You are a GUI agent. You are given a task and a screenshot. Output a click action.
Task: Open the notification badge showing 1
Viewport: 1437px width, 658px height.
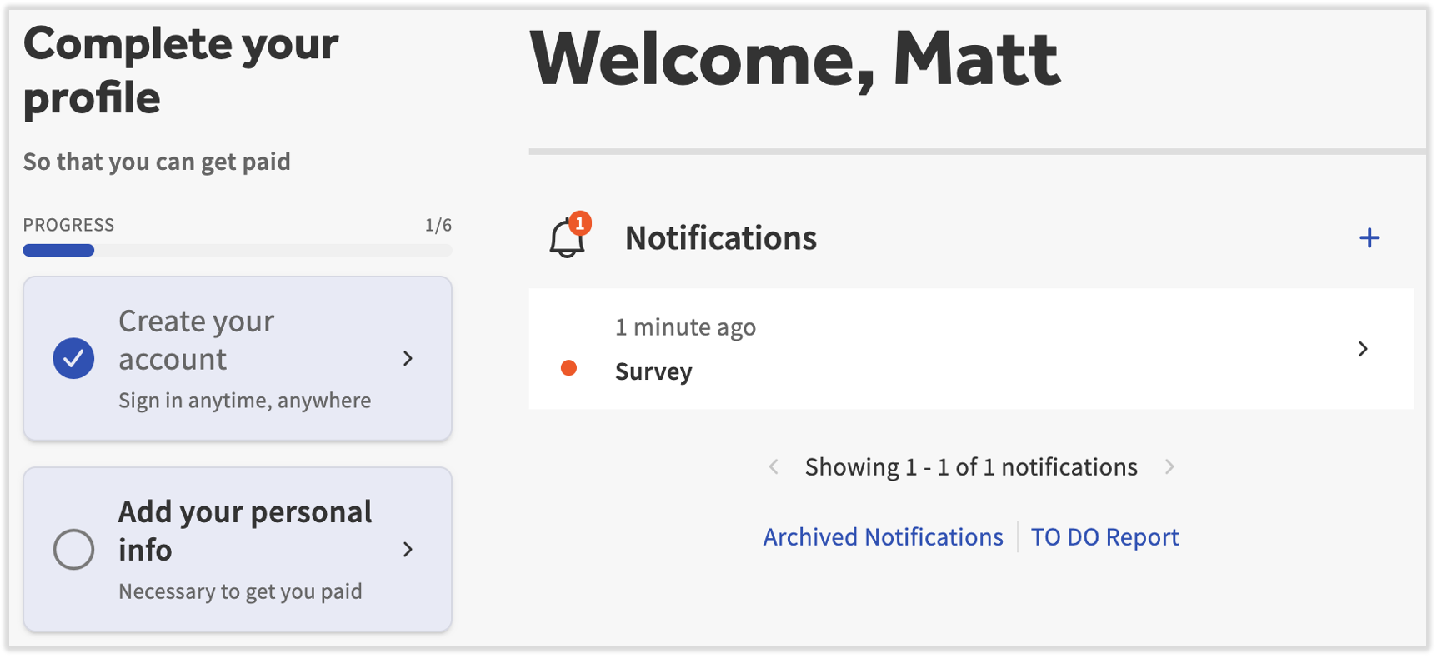tap(579, 223)
